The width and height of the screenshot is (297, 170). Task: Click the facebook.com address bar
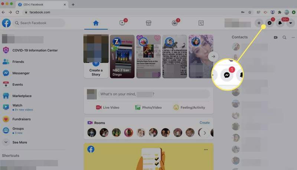131,12
